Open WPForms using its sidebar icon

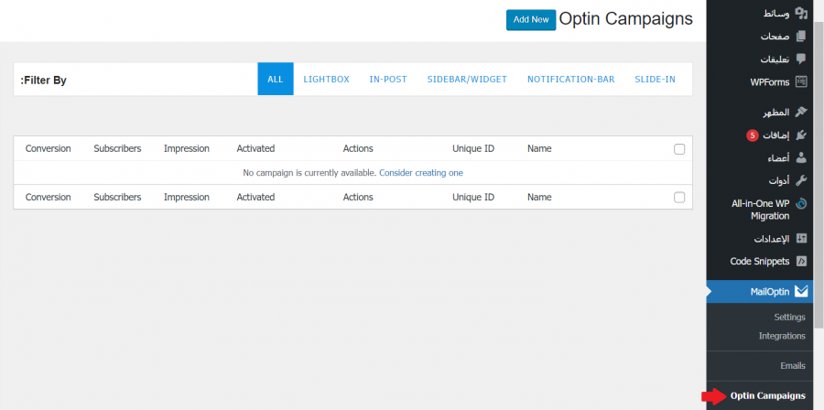[x=801, y=82]
